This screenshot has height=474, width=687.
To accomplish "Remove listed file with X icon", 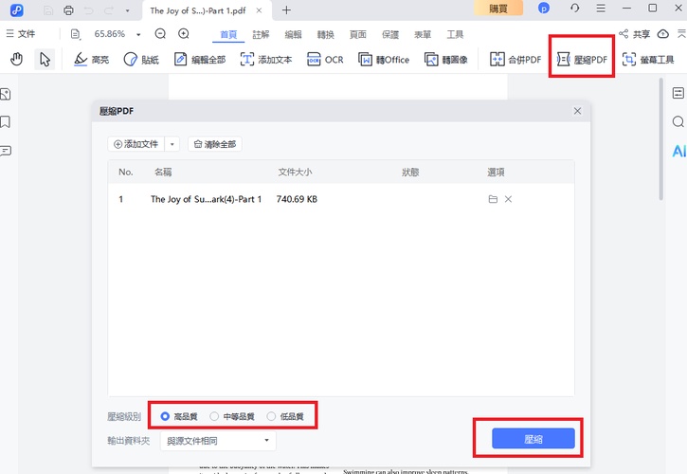I will [508, 199].
